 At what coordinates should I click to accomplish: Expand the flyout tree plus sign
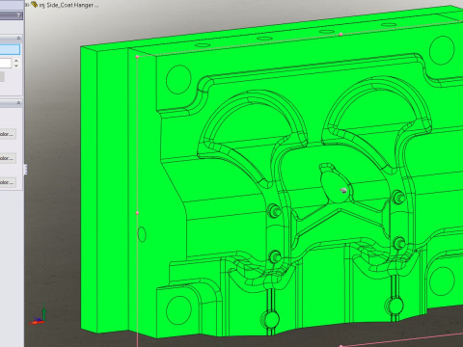(27, 5)
